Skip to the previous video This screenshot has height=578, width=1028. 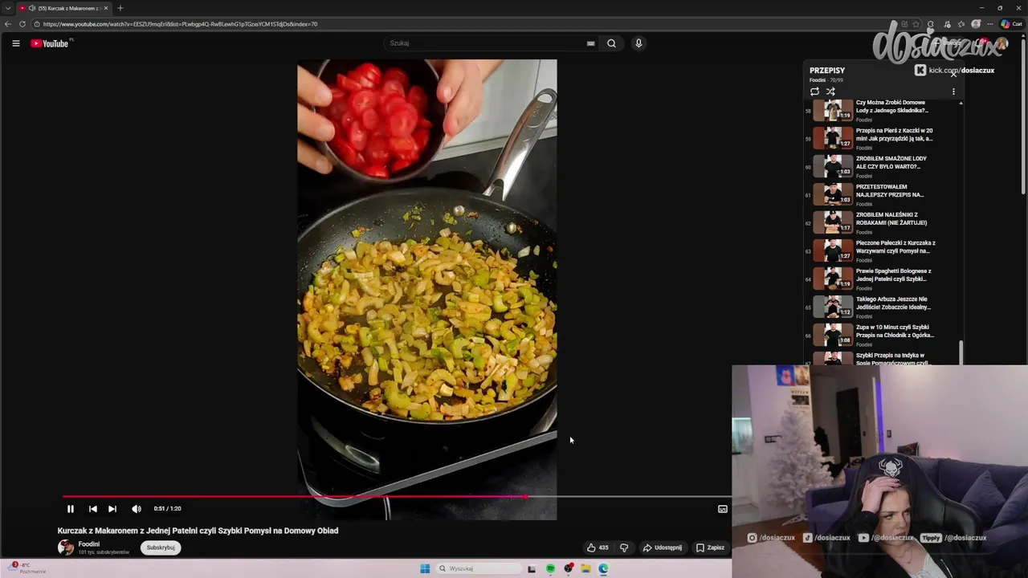(x=93, y=509)
